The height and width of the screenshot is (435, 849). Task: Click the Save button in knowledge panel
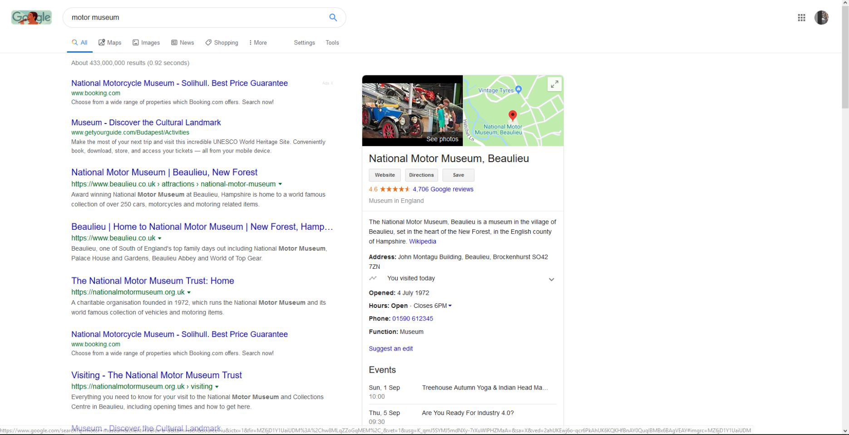[x=459, y=175]
